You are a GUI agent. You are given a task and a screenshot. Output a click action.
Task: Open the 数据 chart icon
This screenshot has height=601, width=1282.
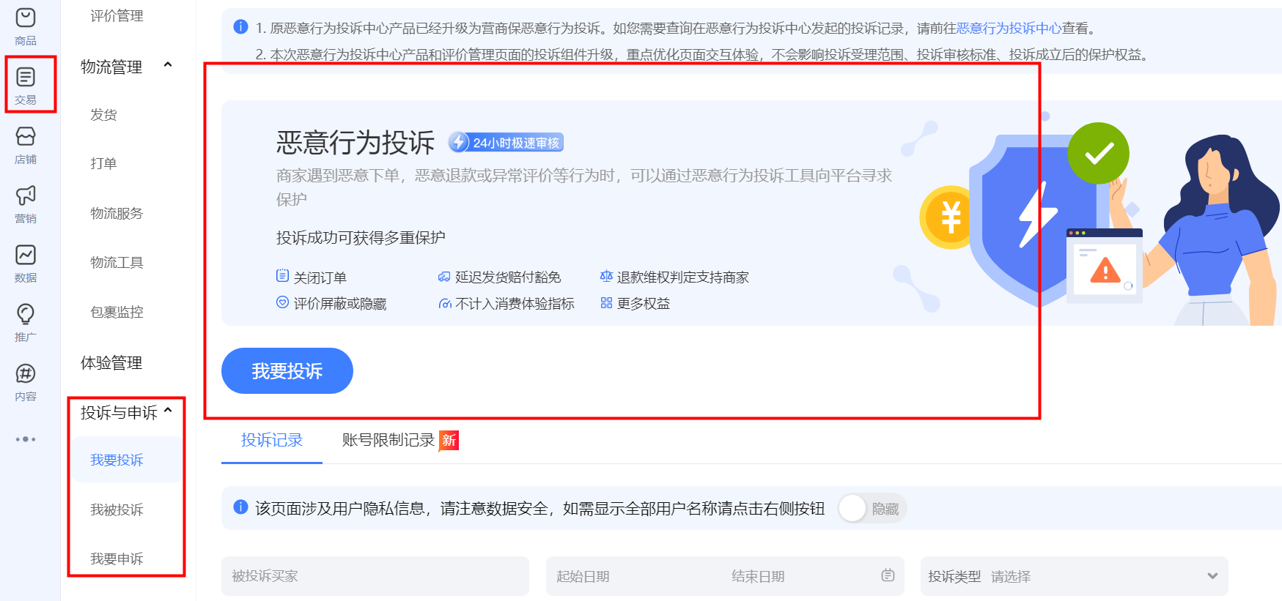click(26, 263)
